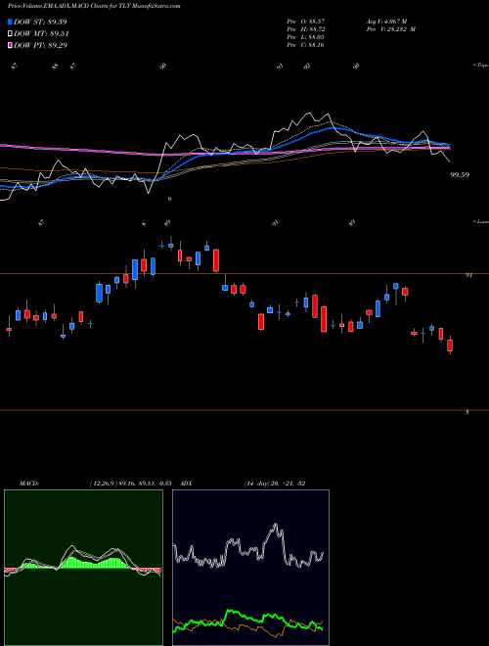
Task: Open the dark blue ADX indicator chart
Action: pyautogui.click(x=250, y=568)
